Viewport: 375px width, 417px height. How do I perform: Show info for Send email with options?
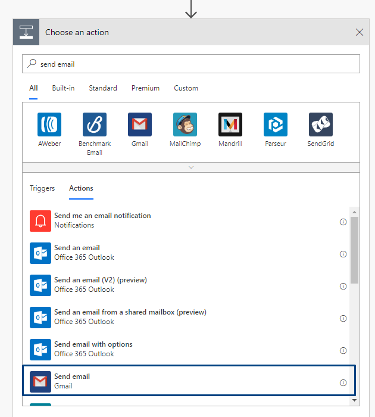(343, 350)
